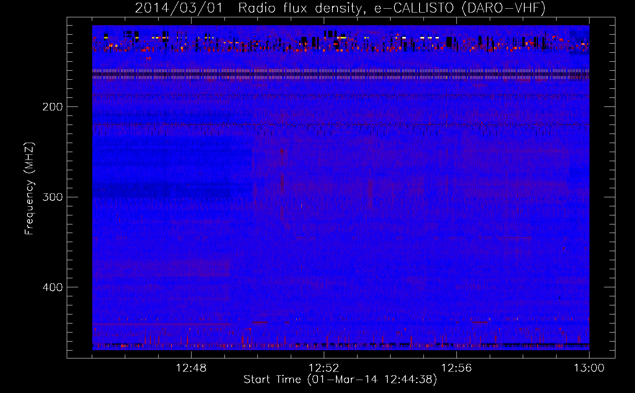The image size is (635, 393).
Task: Click the 'Start Time (01-Mar-14 12:44:38)' label
Action: tap(340, 380)
